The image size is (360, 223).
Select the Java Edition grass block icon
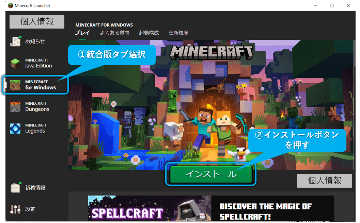pyautogui.click(x=15, y=63)
